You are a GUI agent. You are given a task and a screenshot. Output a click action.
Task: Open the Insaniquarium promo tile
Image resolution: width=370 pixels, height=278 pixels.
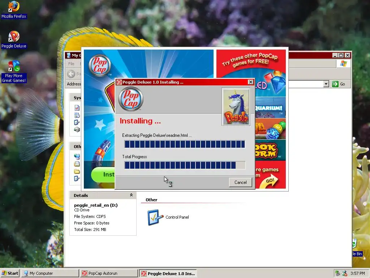(270, 108)
